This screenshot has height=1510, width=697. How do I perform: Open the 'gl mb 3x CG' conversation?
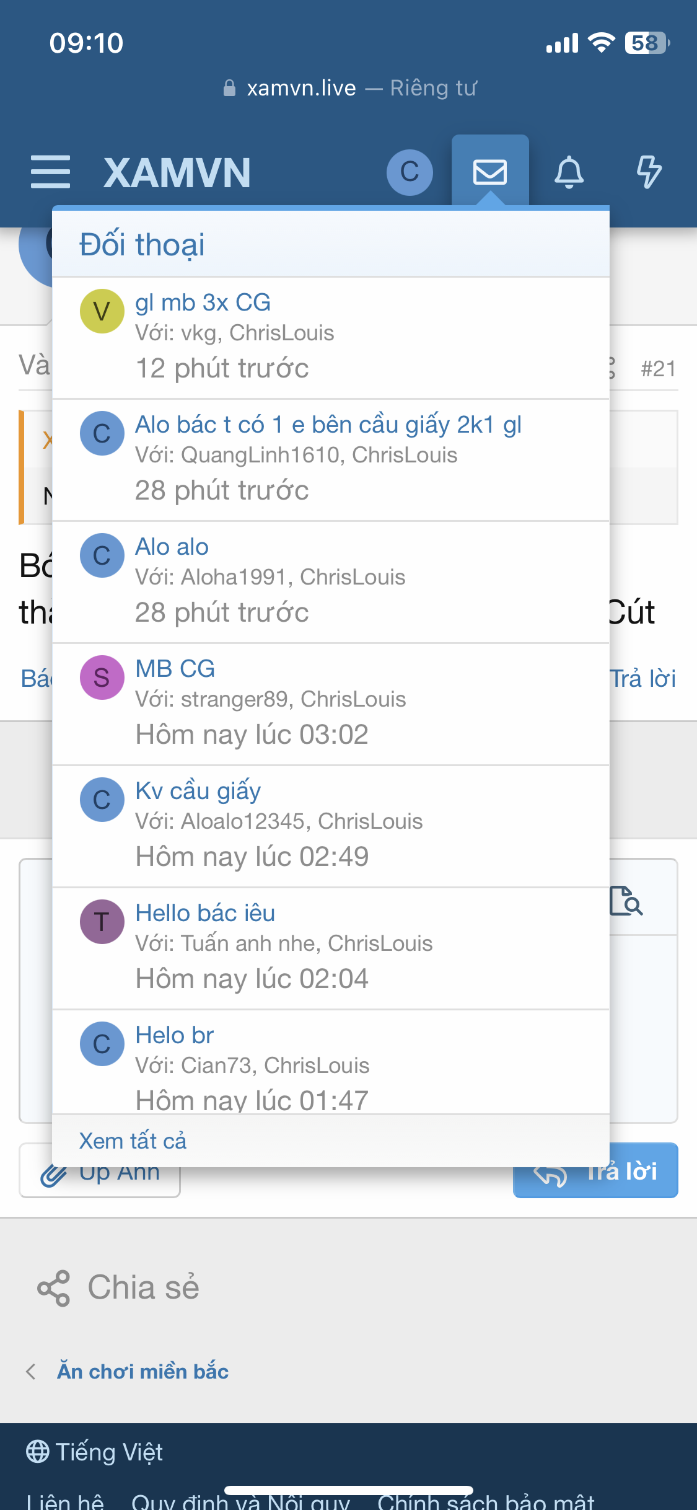(x=203, y=302)
